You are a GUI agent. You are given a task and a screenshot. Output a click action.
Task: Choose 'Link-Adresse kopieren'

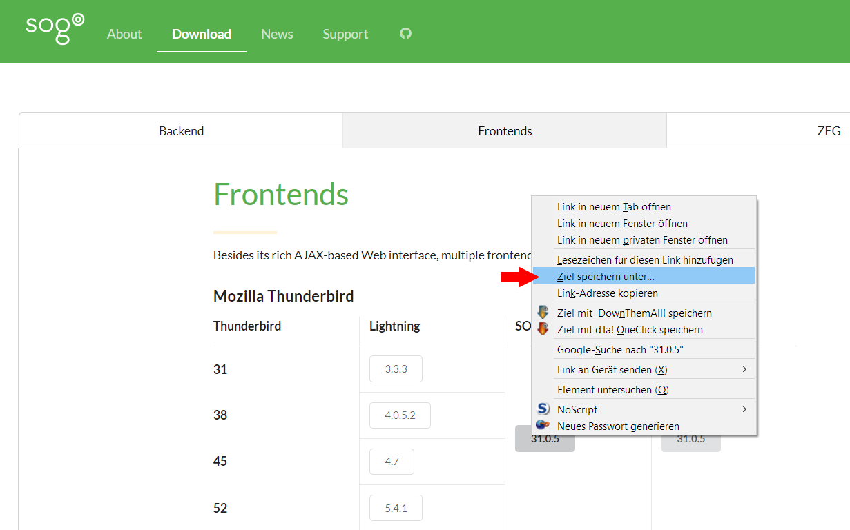tap(644, 293)
